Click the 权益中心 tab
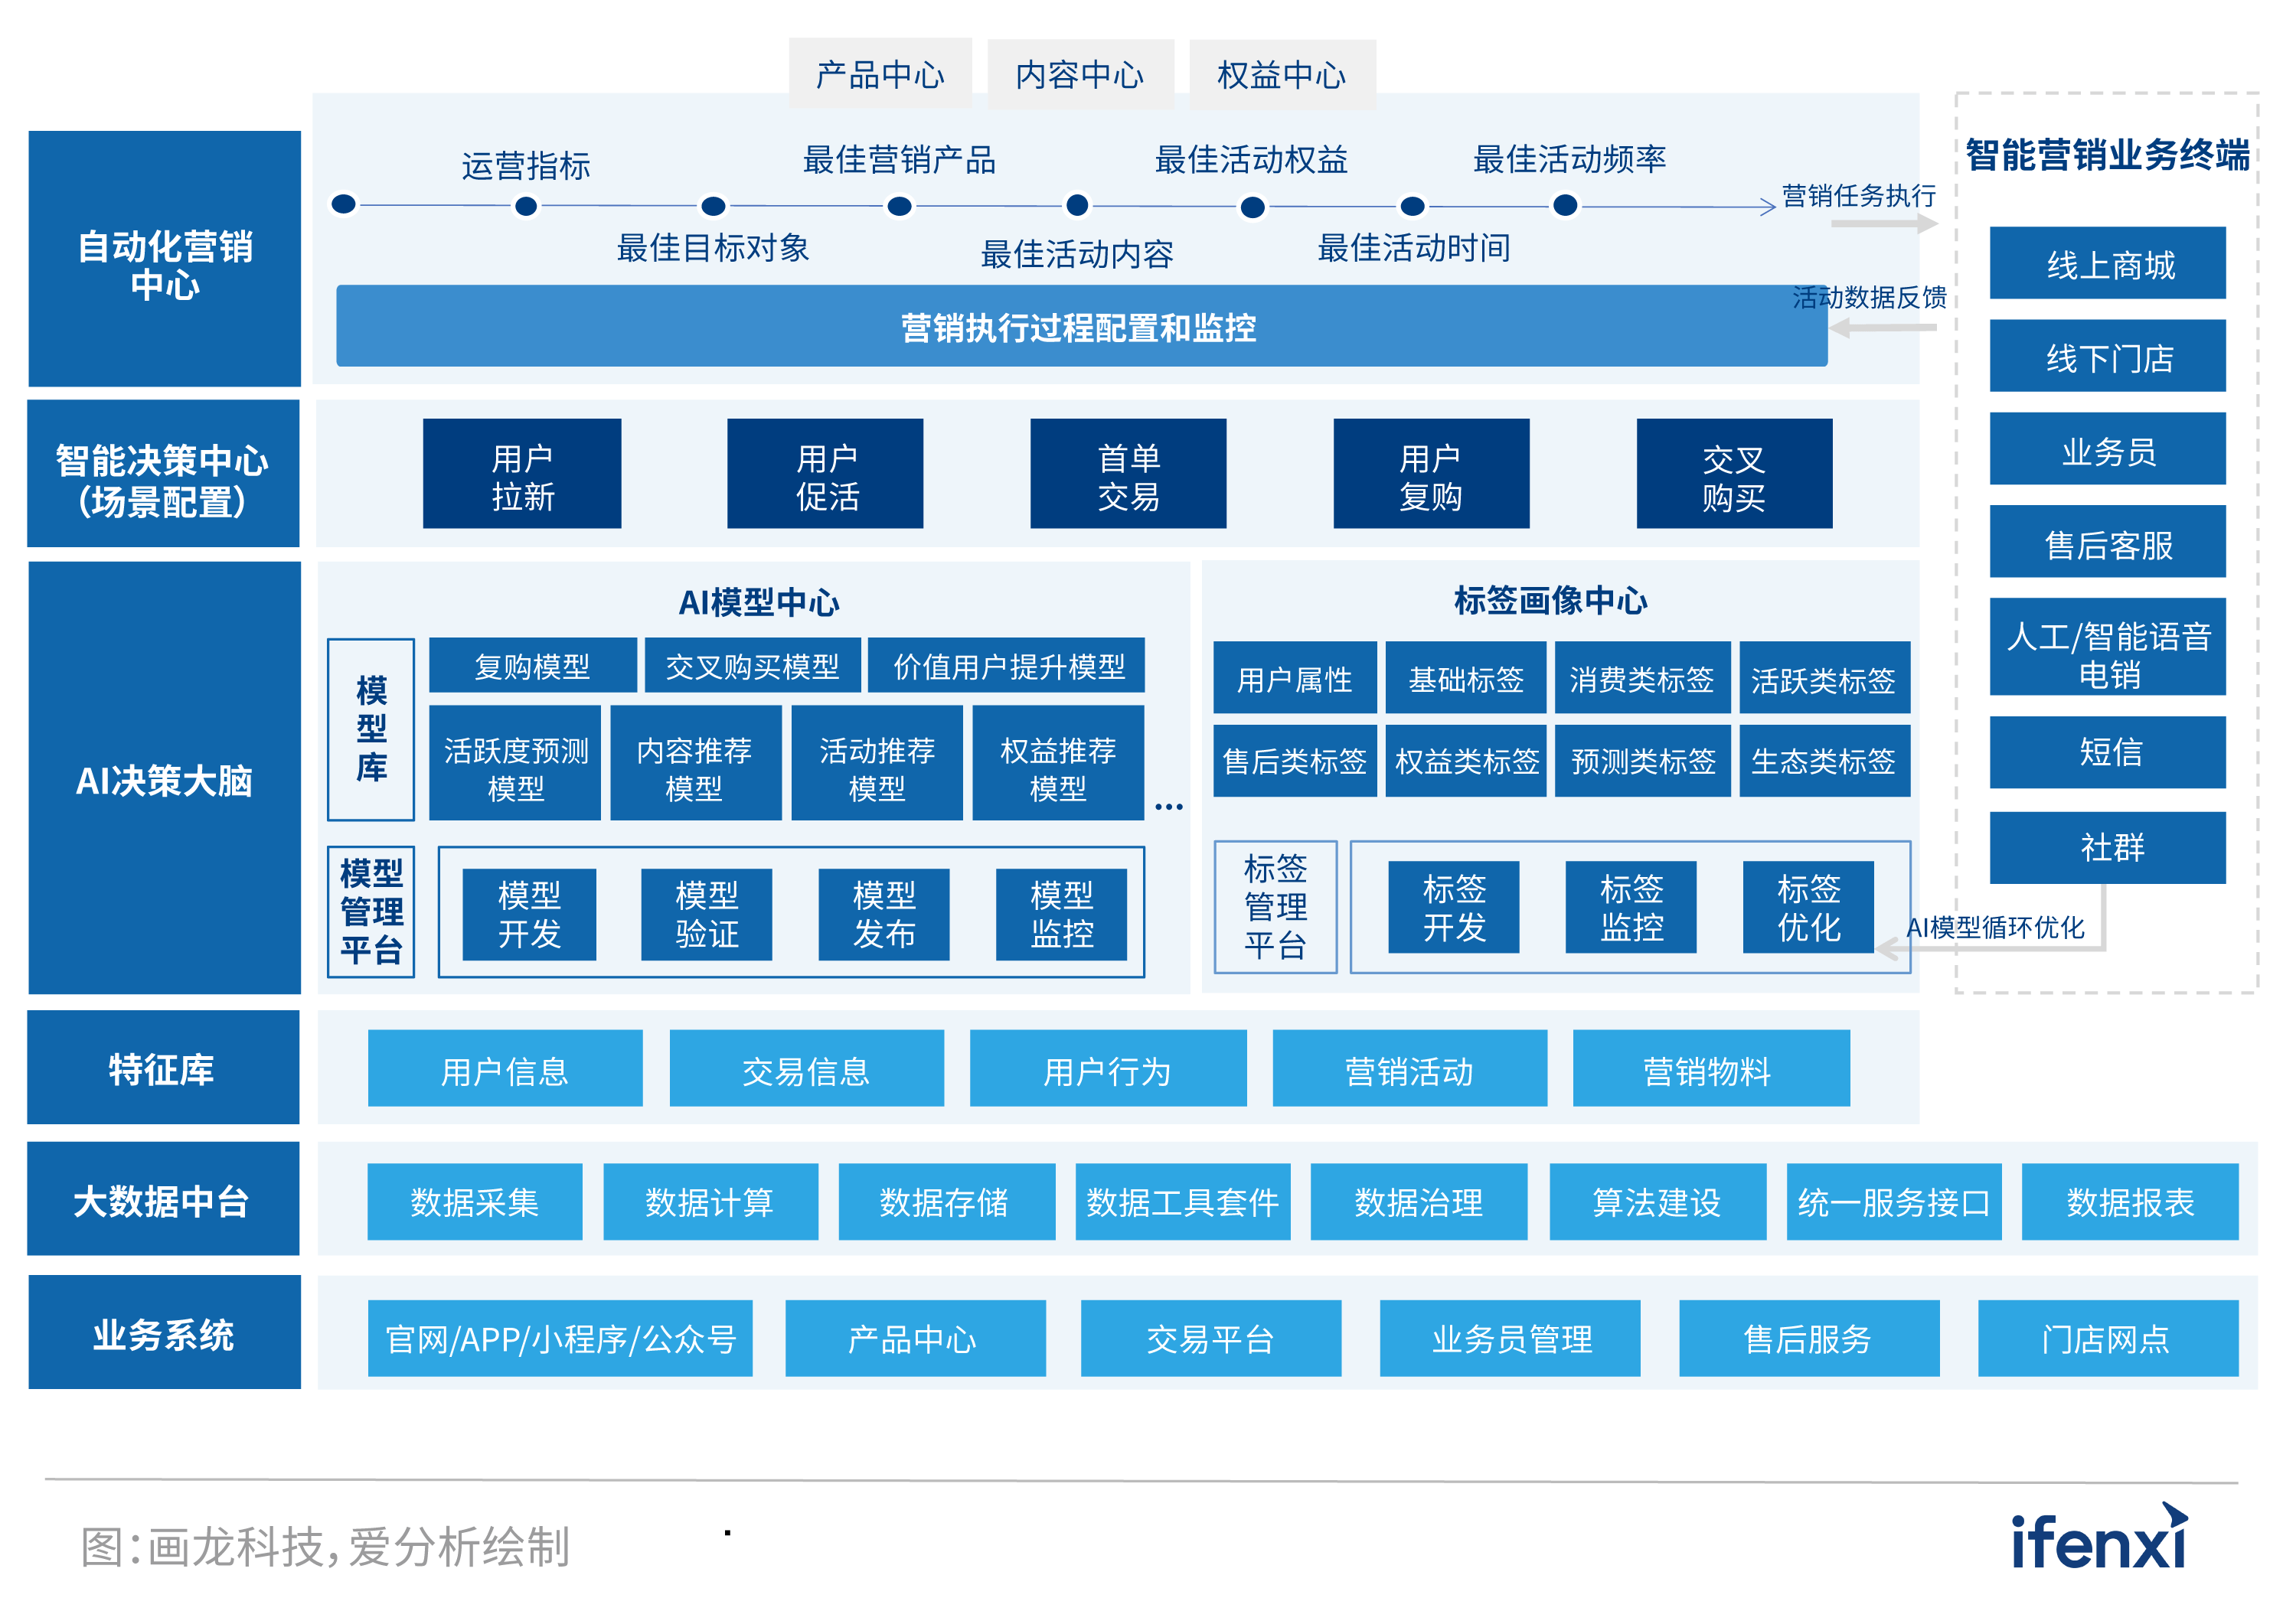This screenshot has height=1624, width=2283. tap(1282, 73)
